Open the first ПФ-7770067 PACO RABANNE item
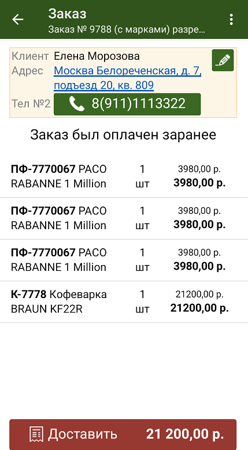248x450 pixels. point(124,176)
